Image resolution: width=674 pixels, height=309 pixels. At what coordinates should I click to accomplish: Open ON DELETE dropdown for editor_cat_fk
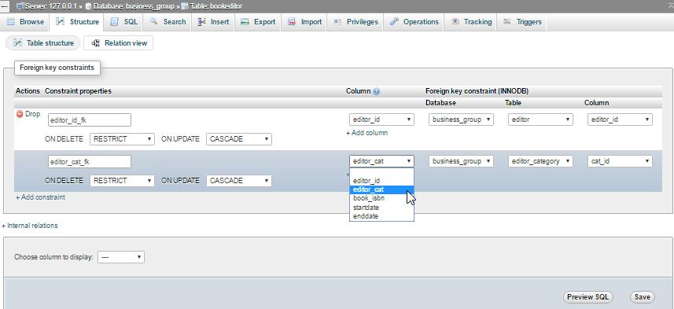click(122, 181)
